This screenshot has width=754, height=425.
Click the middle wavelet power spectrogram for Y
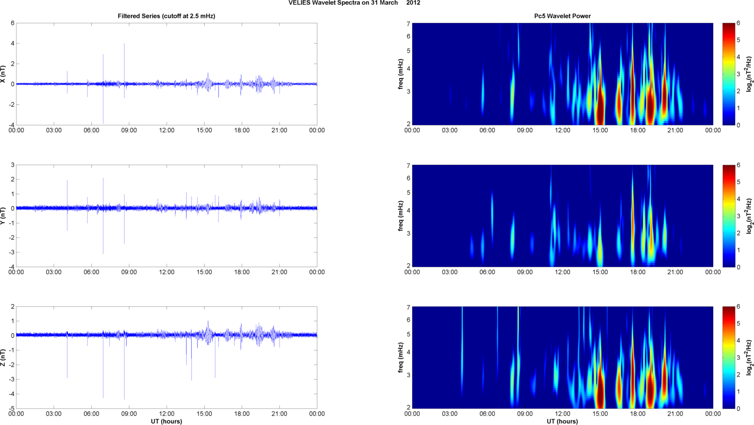[x=562, y=216]
